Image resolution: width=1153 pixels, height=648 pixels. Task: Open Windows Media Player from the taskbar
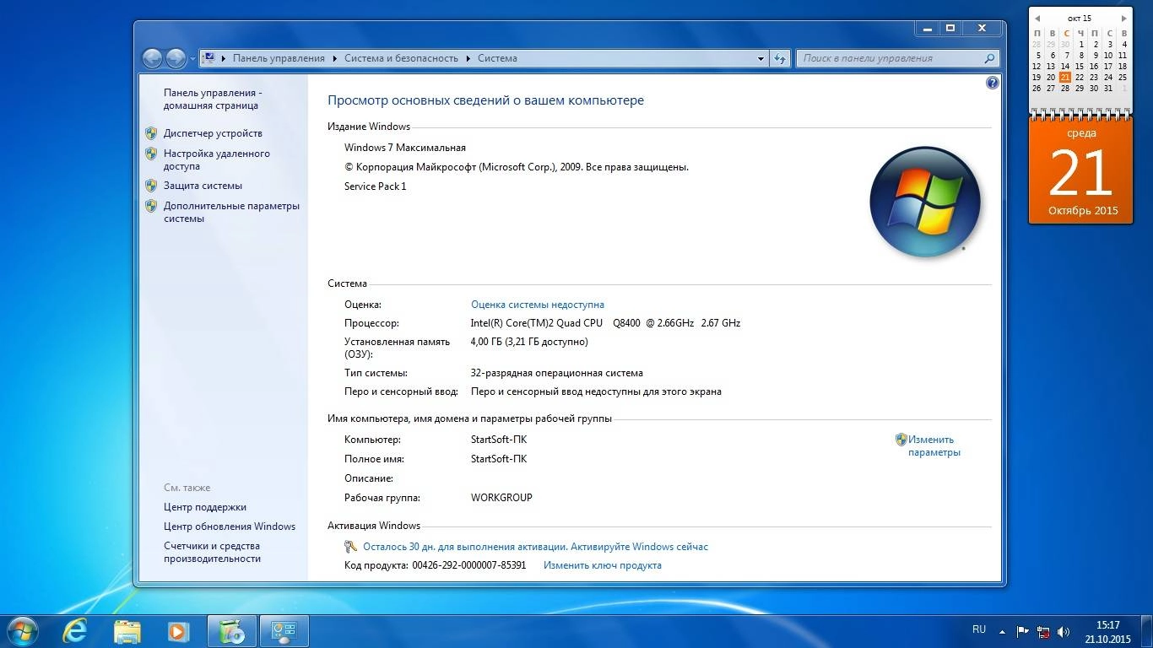[178, 631]
